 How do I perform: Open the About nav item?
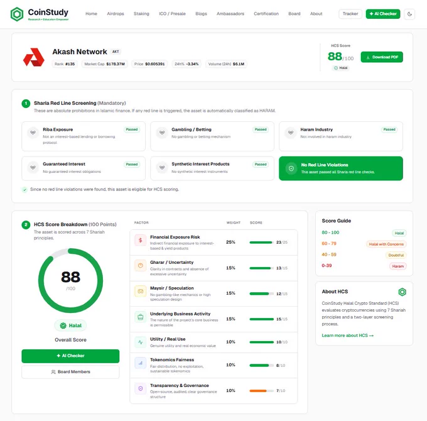(x=316, y=14)
